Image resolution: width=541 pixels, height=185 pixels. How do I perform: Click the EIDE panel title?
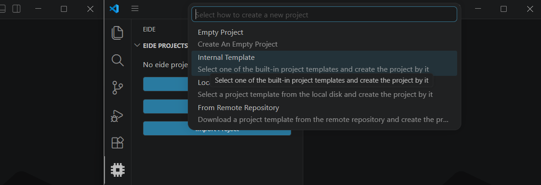[x=149, y=30]
